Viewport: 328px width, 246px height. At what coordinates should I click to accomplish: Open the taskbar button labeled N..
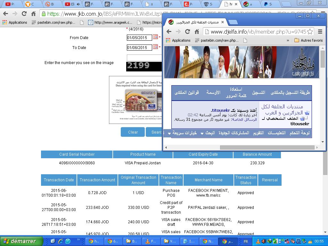coord(208,242)
